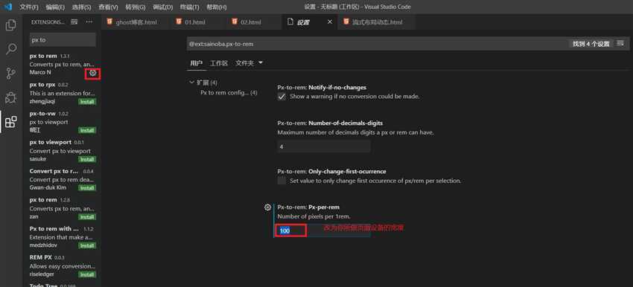Screen dimensions: 633x287
Task: Install the medzhidov extension
Action: tap(87, 246)
